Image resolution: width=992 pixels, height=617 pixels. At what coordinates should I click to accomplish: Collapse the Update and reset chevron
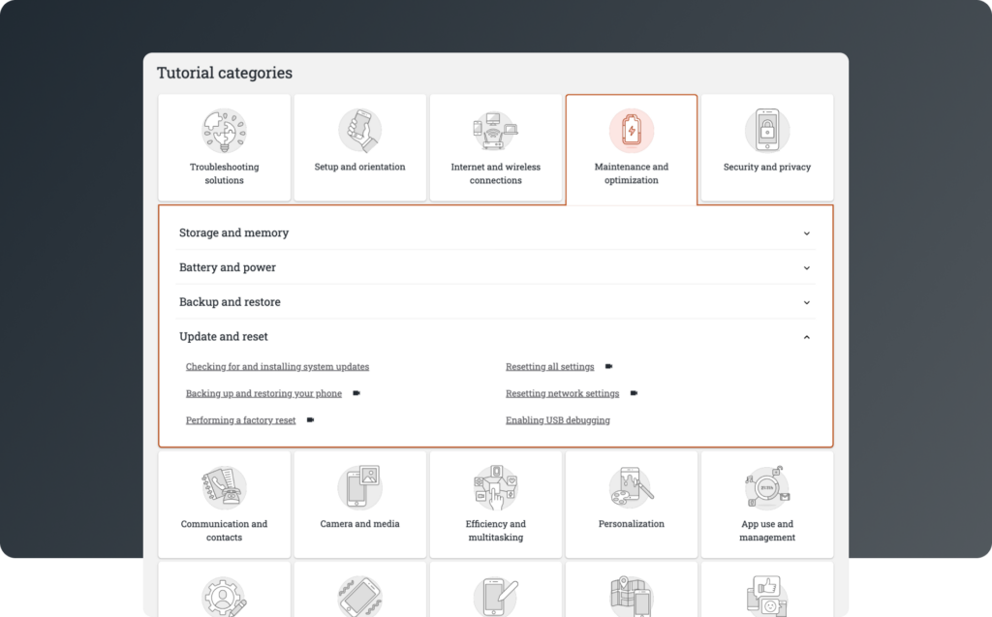coord(807,337)
